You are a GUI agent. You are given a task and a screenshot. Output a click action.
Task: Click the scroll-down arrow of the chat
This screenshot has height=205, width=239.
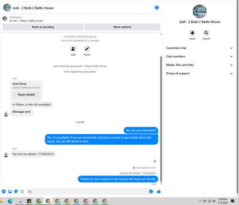point(161,183)
